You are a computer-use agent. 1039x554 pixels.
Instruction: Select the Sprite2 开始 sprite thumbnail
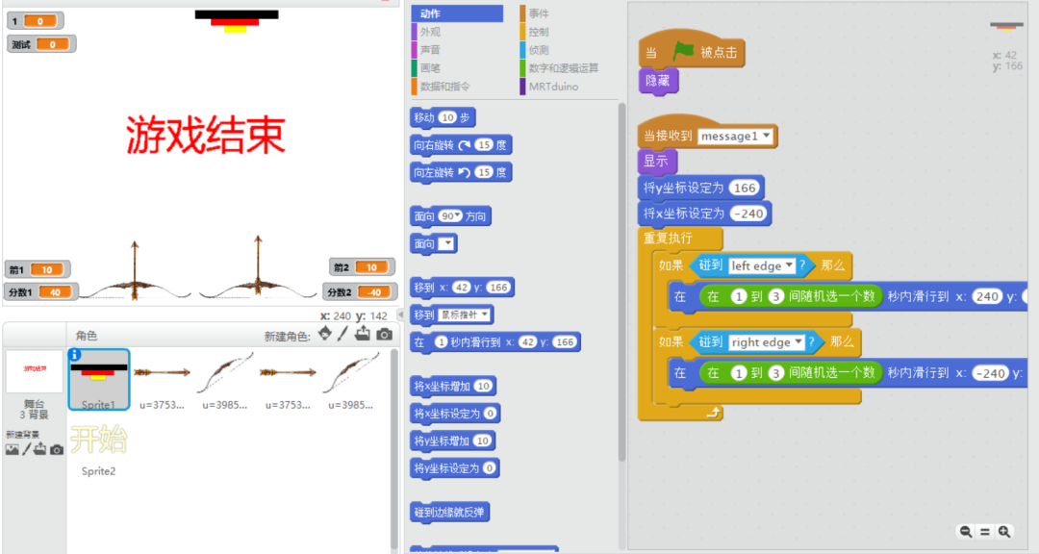98,441
